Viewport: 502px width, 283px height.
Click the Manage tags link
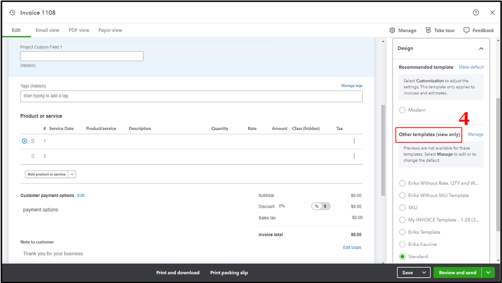(x=352, y=85)
